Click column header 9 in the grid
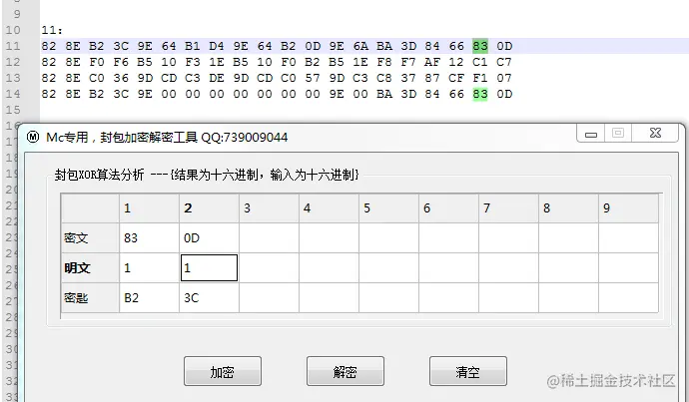 pos(628,208)
